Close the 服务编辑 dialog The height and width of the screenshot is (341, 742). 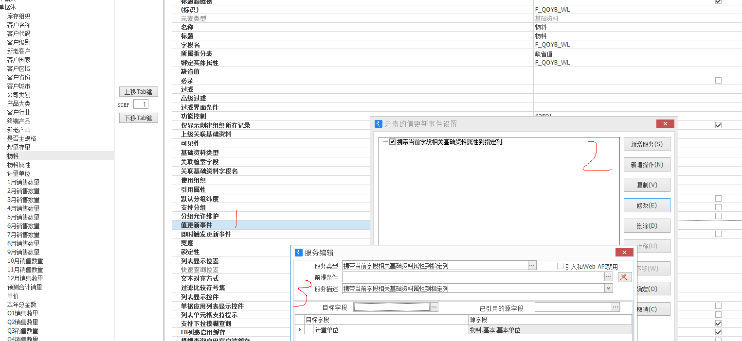coord(624,252)
